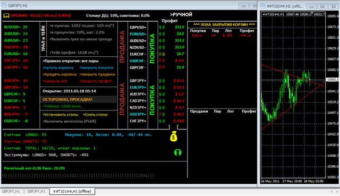The image size is (340, 196).
Task: Open the opening rule 'все пары' selector
Action: 71,61
